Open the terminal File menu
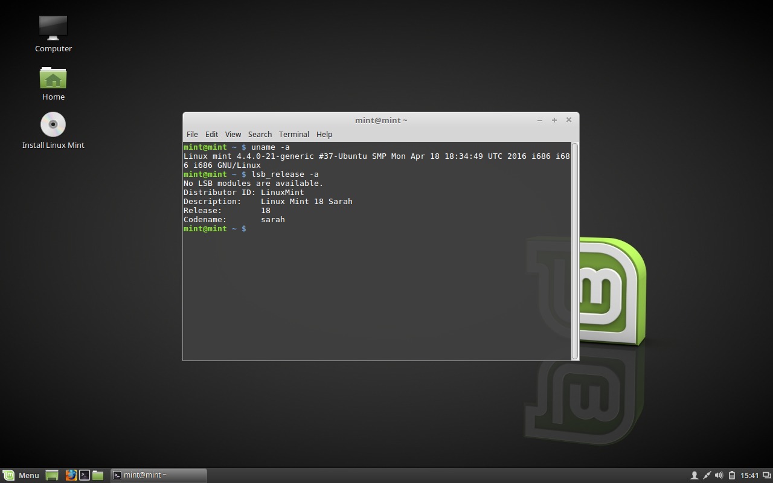 (192, 134)
